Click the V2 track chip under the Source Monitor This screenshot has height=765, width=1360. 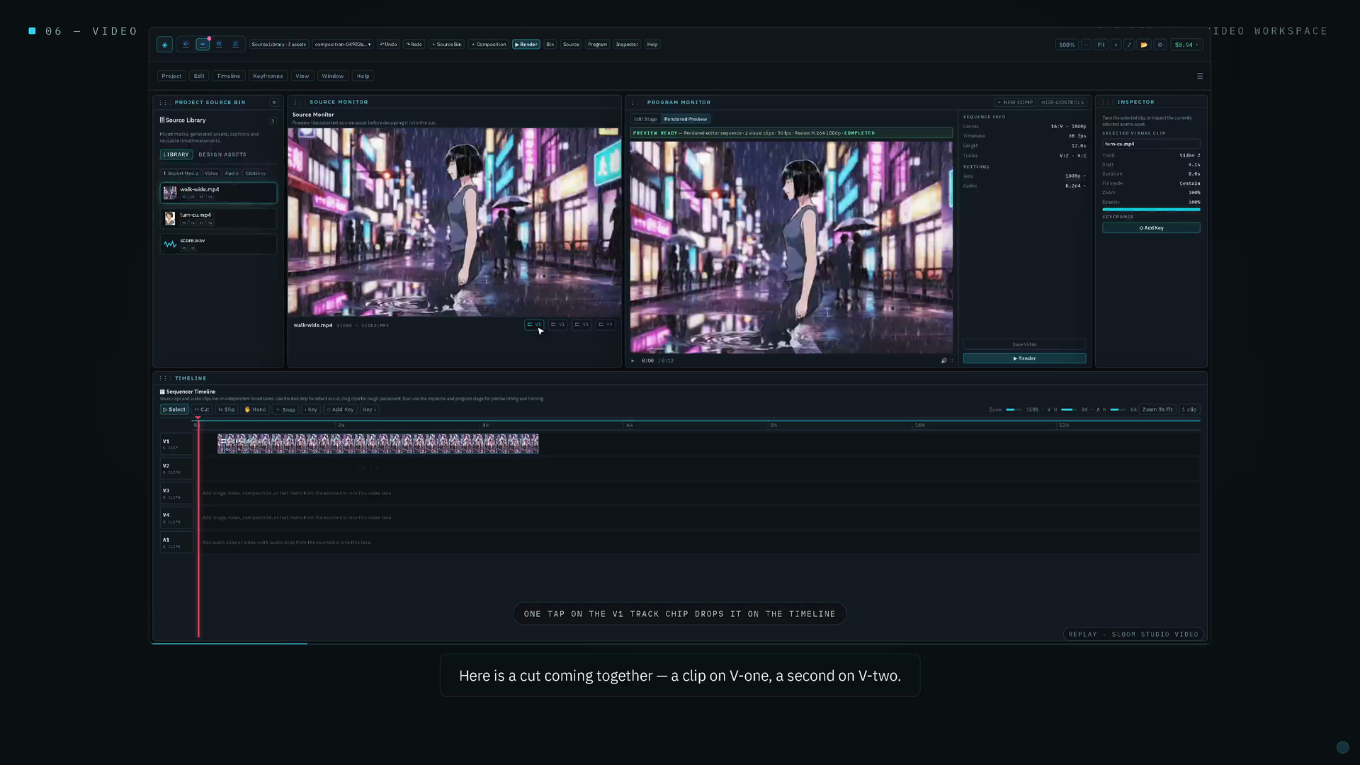(558, 324)
